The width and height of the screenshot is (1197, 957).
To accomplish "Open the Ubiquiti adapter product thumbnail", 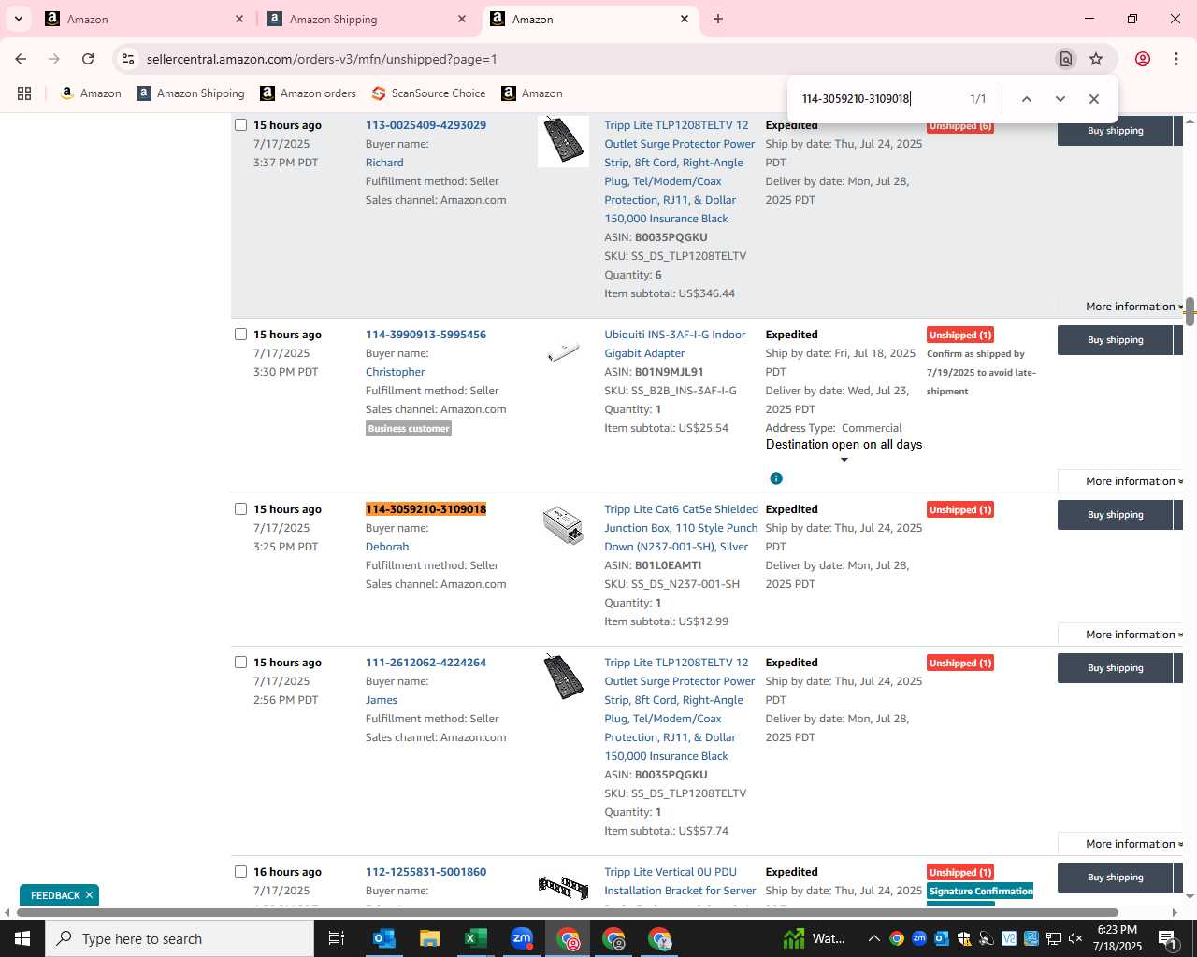I will 563,352.
